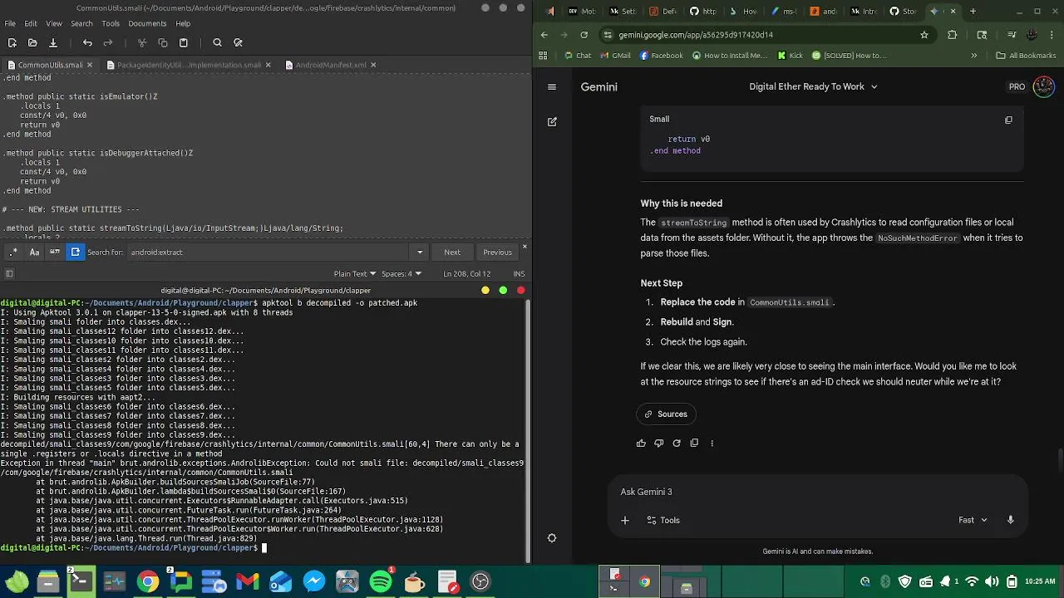This screenshot has width=1064, height=598.
Task: Expand Digital Ether Ready To Work dropdown
Action: pos(813,86)
